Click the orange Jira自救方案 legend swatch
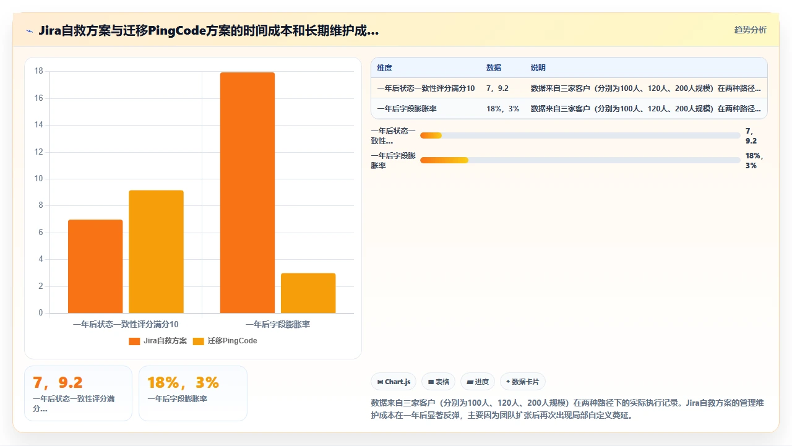792x446 pixels. click(x=134, y=341)
